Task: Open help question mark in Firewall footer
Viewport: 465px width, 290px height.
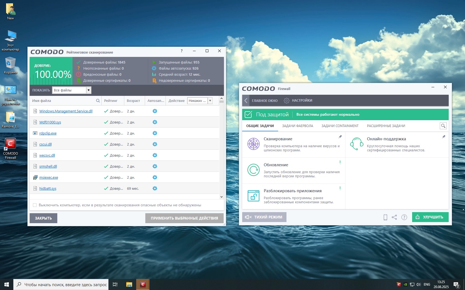Action: pyautogui.click(x=404, y=217)
